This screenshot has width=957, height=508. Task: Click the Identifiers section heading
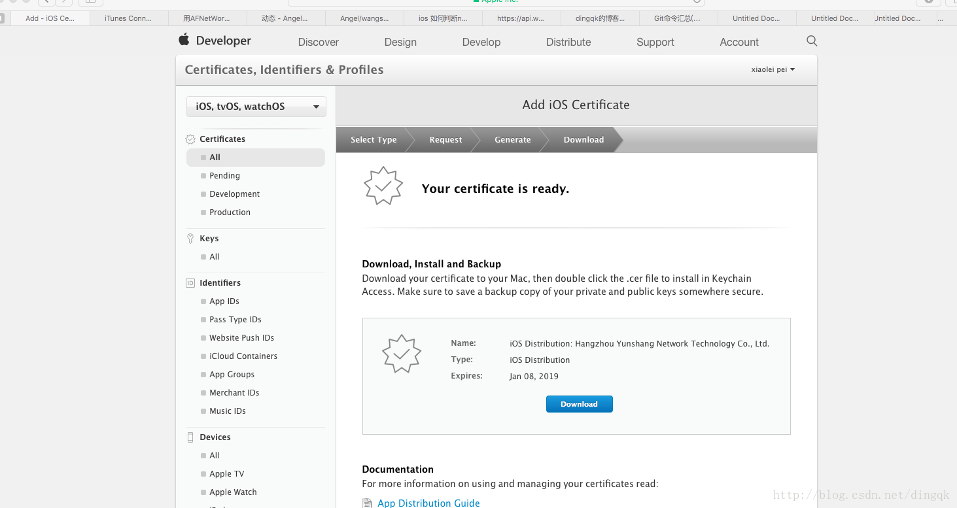[220, 283]
